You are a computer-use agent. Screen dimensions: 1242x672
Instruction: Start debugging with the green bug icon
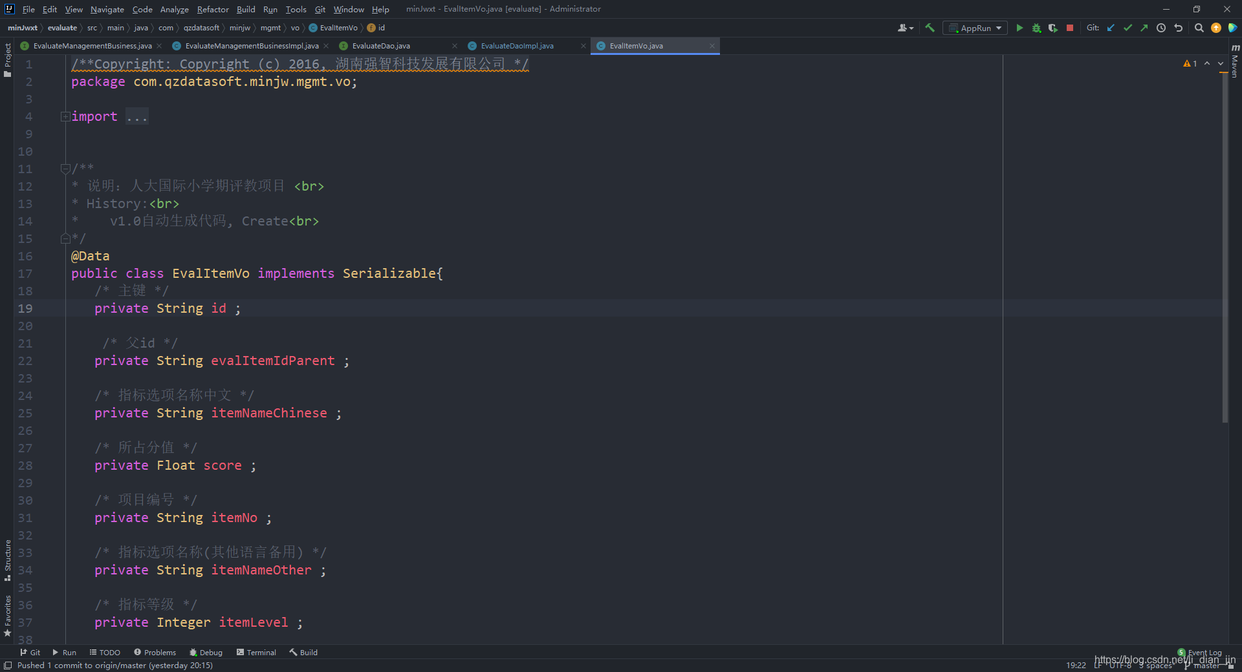(x=1036, y=28)
